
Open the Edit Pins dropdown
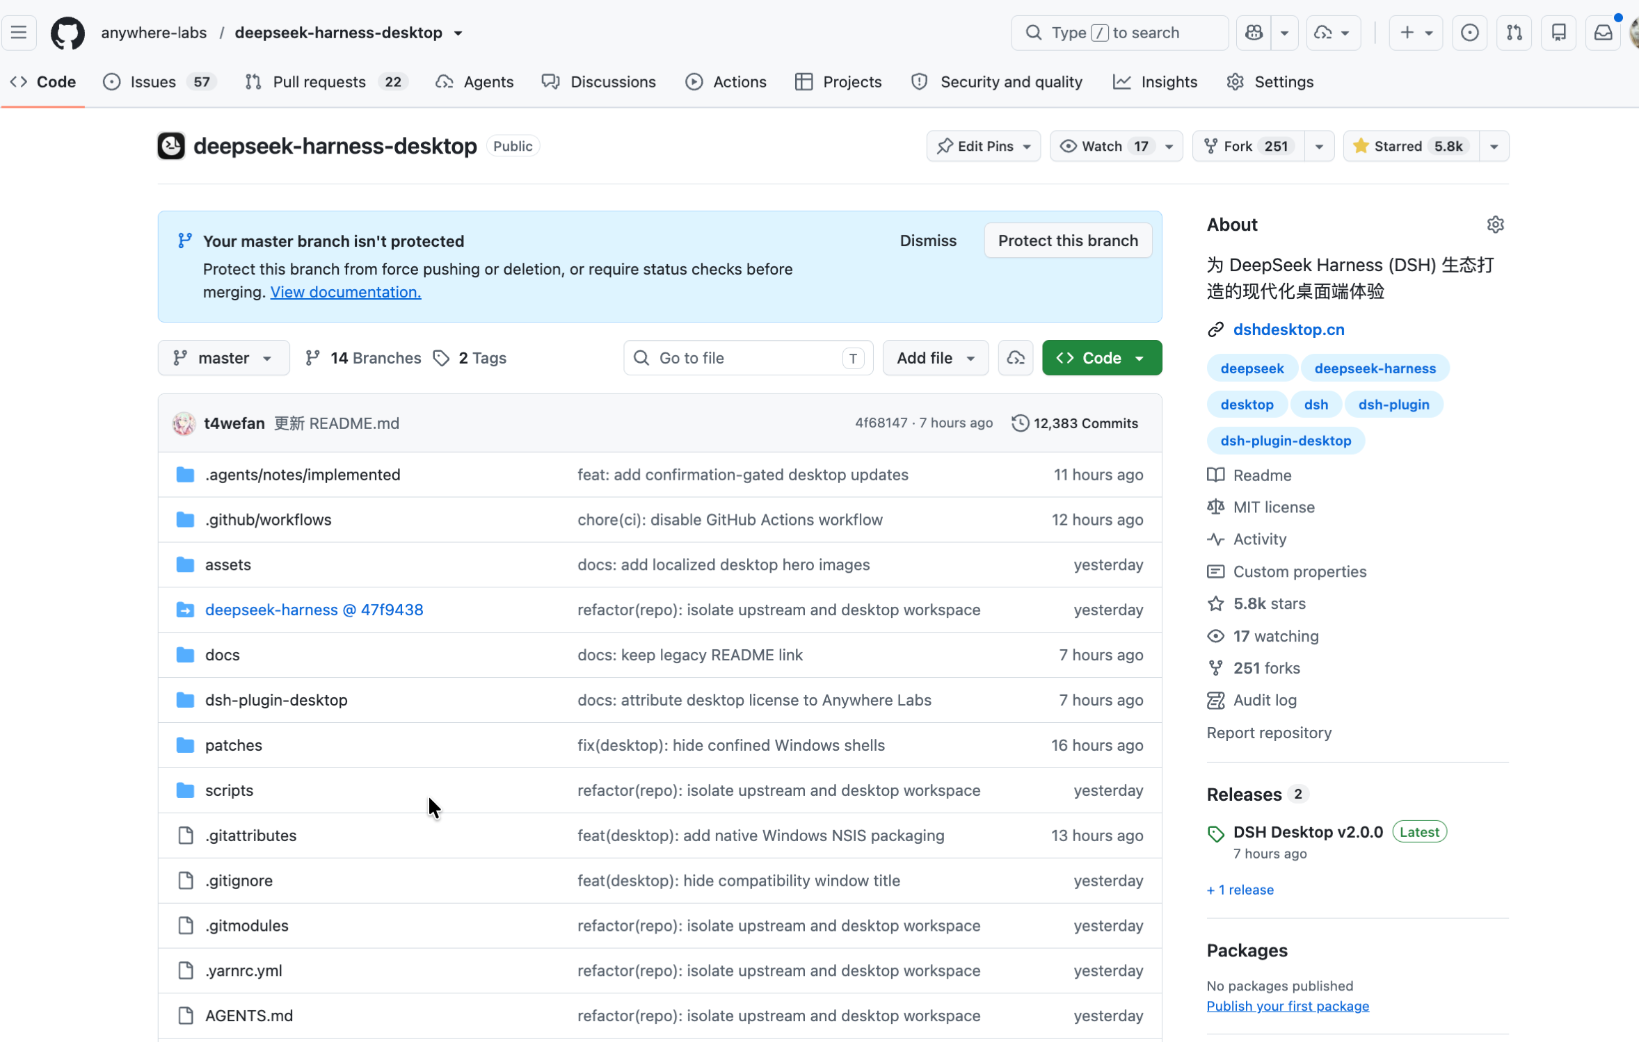pos(984,146)
